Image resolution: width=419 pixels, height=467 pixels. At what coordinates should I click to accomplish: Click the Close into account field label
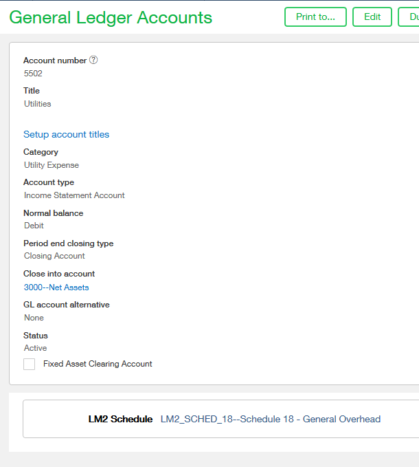pyautogui.click(x=59, y=274)
